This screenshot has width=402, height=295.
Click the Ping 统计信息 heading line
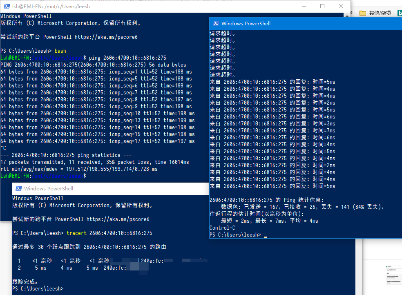(267, 200)
